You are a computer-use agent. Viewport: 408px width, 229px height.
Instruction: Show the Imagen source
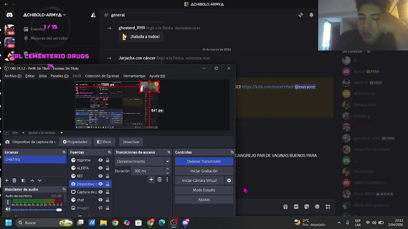(100, 208)
